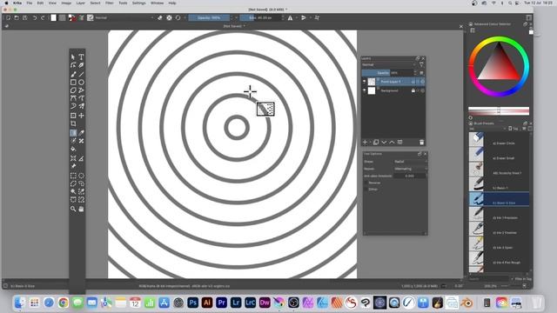
Task: Select the Pan hand tool
Action: 81,209
